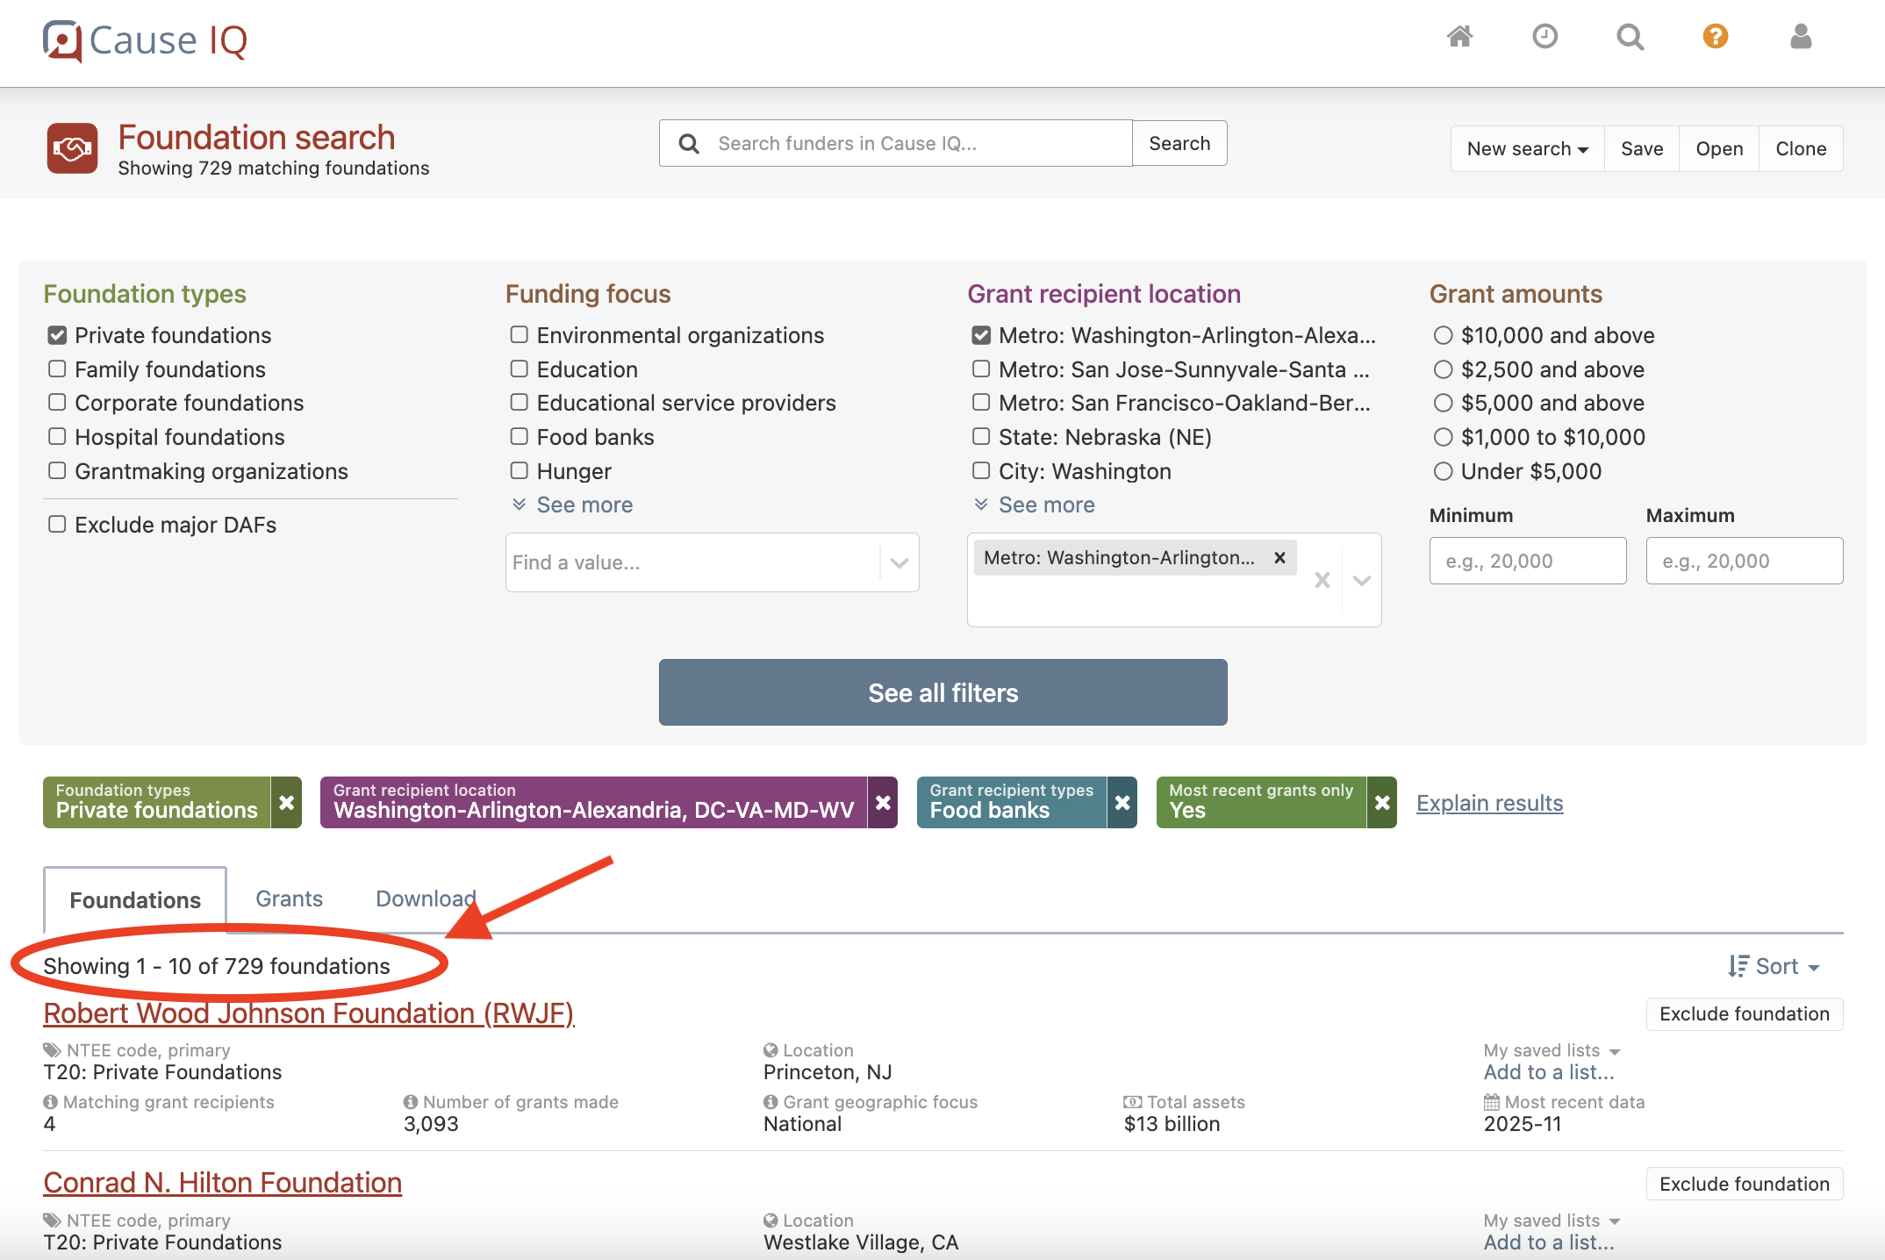Clear all values in location select box
The height and width of the screenshot is (1260, 1885).
[1322, 580]
